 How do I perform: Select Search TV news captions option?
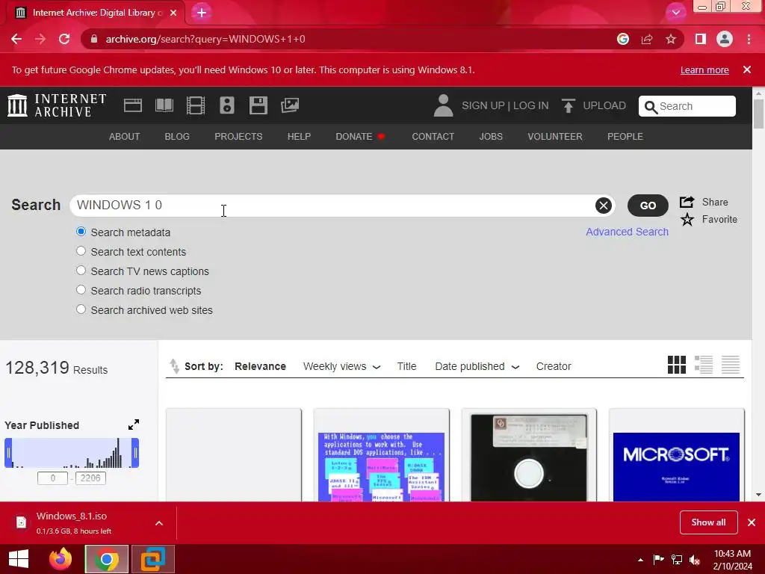[x=81, y=270]
